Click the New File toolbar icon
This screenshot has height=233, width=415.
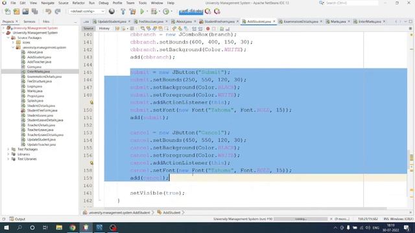(7, 12)
